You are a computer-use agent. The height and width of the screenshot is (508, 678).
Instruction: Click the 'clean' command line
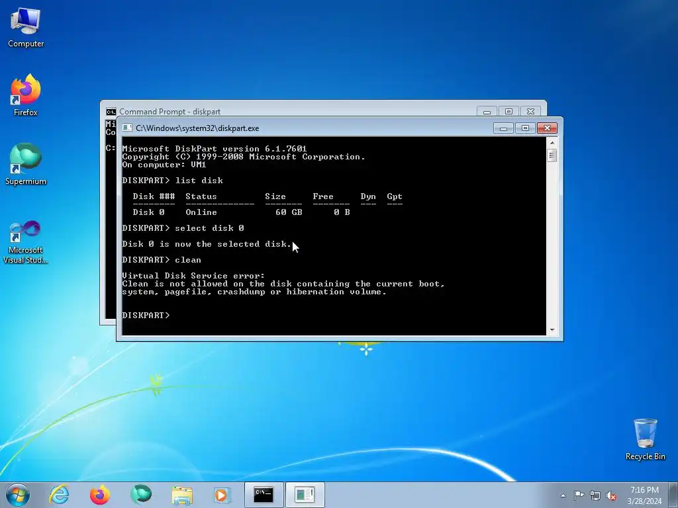click(x=162, y=260)
